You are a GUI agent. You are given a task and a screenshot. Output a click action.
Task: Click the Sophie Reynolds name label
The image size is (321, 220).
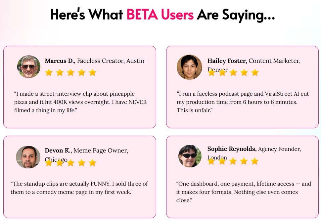[232, 149]
